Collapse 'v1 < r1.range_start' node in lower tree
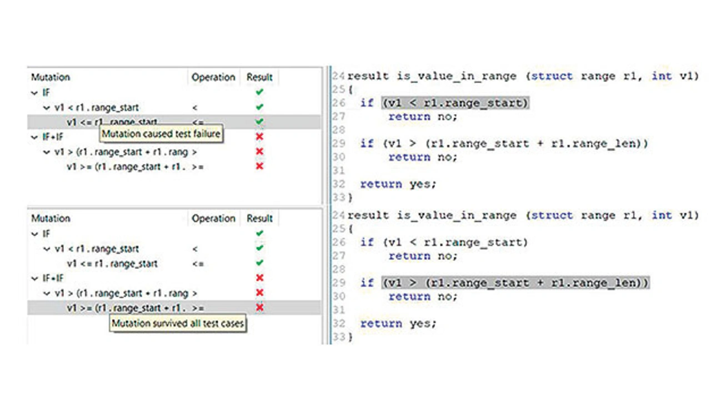 pos(47,249)
